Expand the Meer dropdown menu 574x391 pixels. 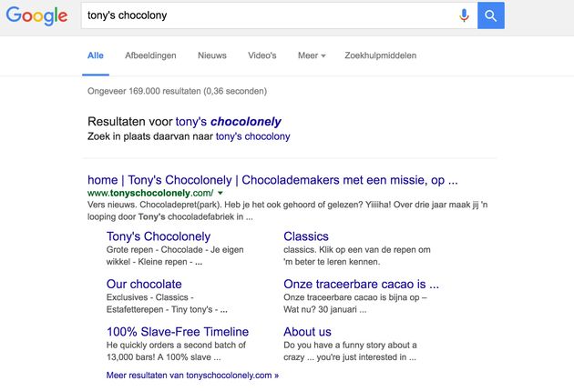point(312,55)
